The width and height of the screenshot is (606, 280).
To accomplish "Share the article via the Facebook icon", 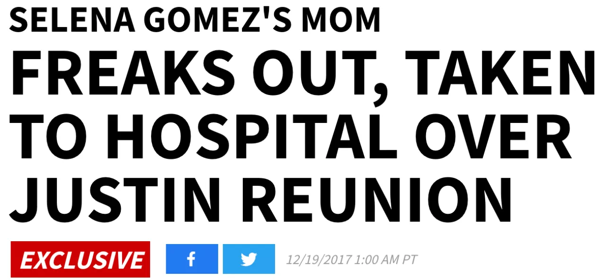I will click(x=192, y=259).
